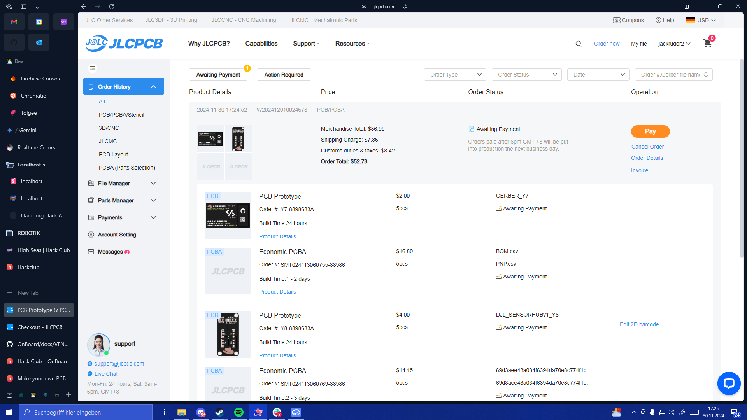
Task: Click search icon in top navigation
Action: point(578,44)
